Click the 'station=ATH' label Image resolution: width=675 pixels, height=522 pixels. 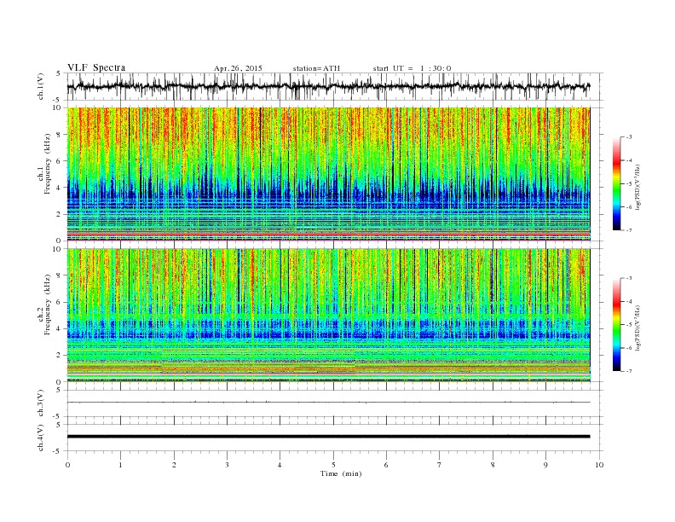[x=316, y=68]
